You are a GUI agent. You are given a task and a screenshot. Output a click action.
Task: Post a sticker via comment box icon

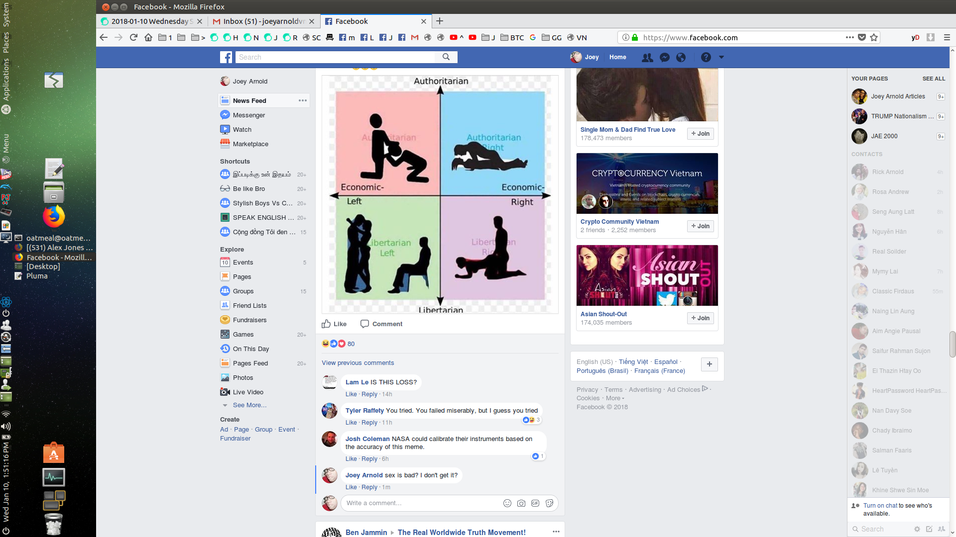pyautogui.click(x=549, y=503)
